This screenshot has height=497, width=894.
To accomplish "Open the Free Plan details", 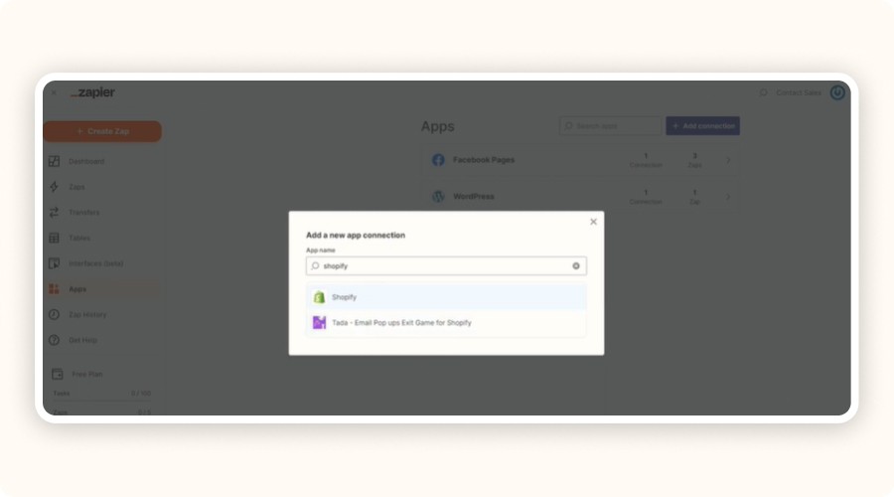I will click(87, 375).
